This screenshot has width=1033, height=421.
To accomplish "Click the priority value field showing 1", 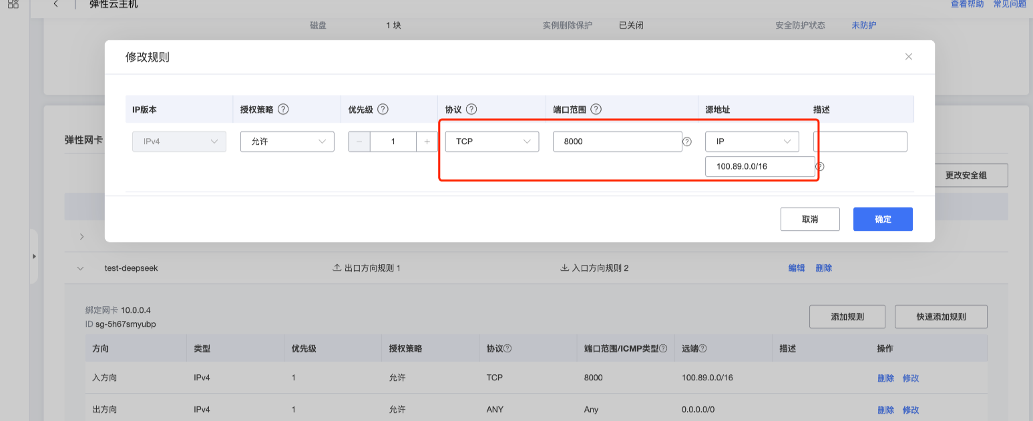I will (x=393, y=141).
